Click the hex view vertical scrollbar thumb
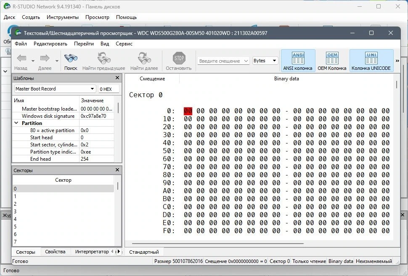The image size is (408, 276). (397, 85)
